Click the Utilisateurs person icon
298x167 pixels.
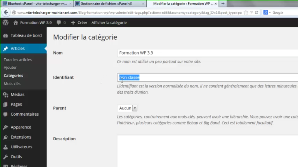pos(5,147)
